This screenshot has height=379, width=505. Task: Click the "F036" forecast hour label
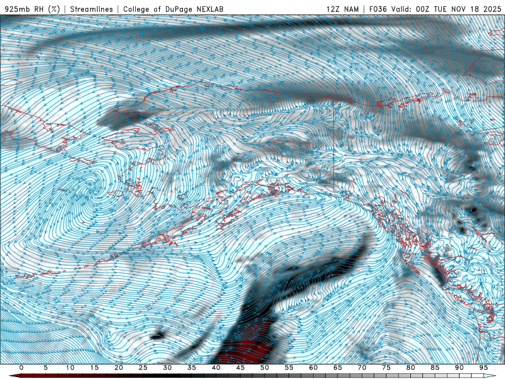377,9
